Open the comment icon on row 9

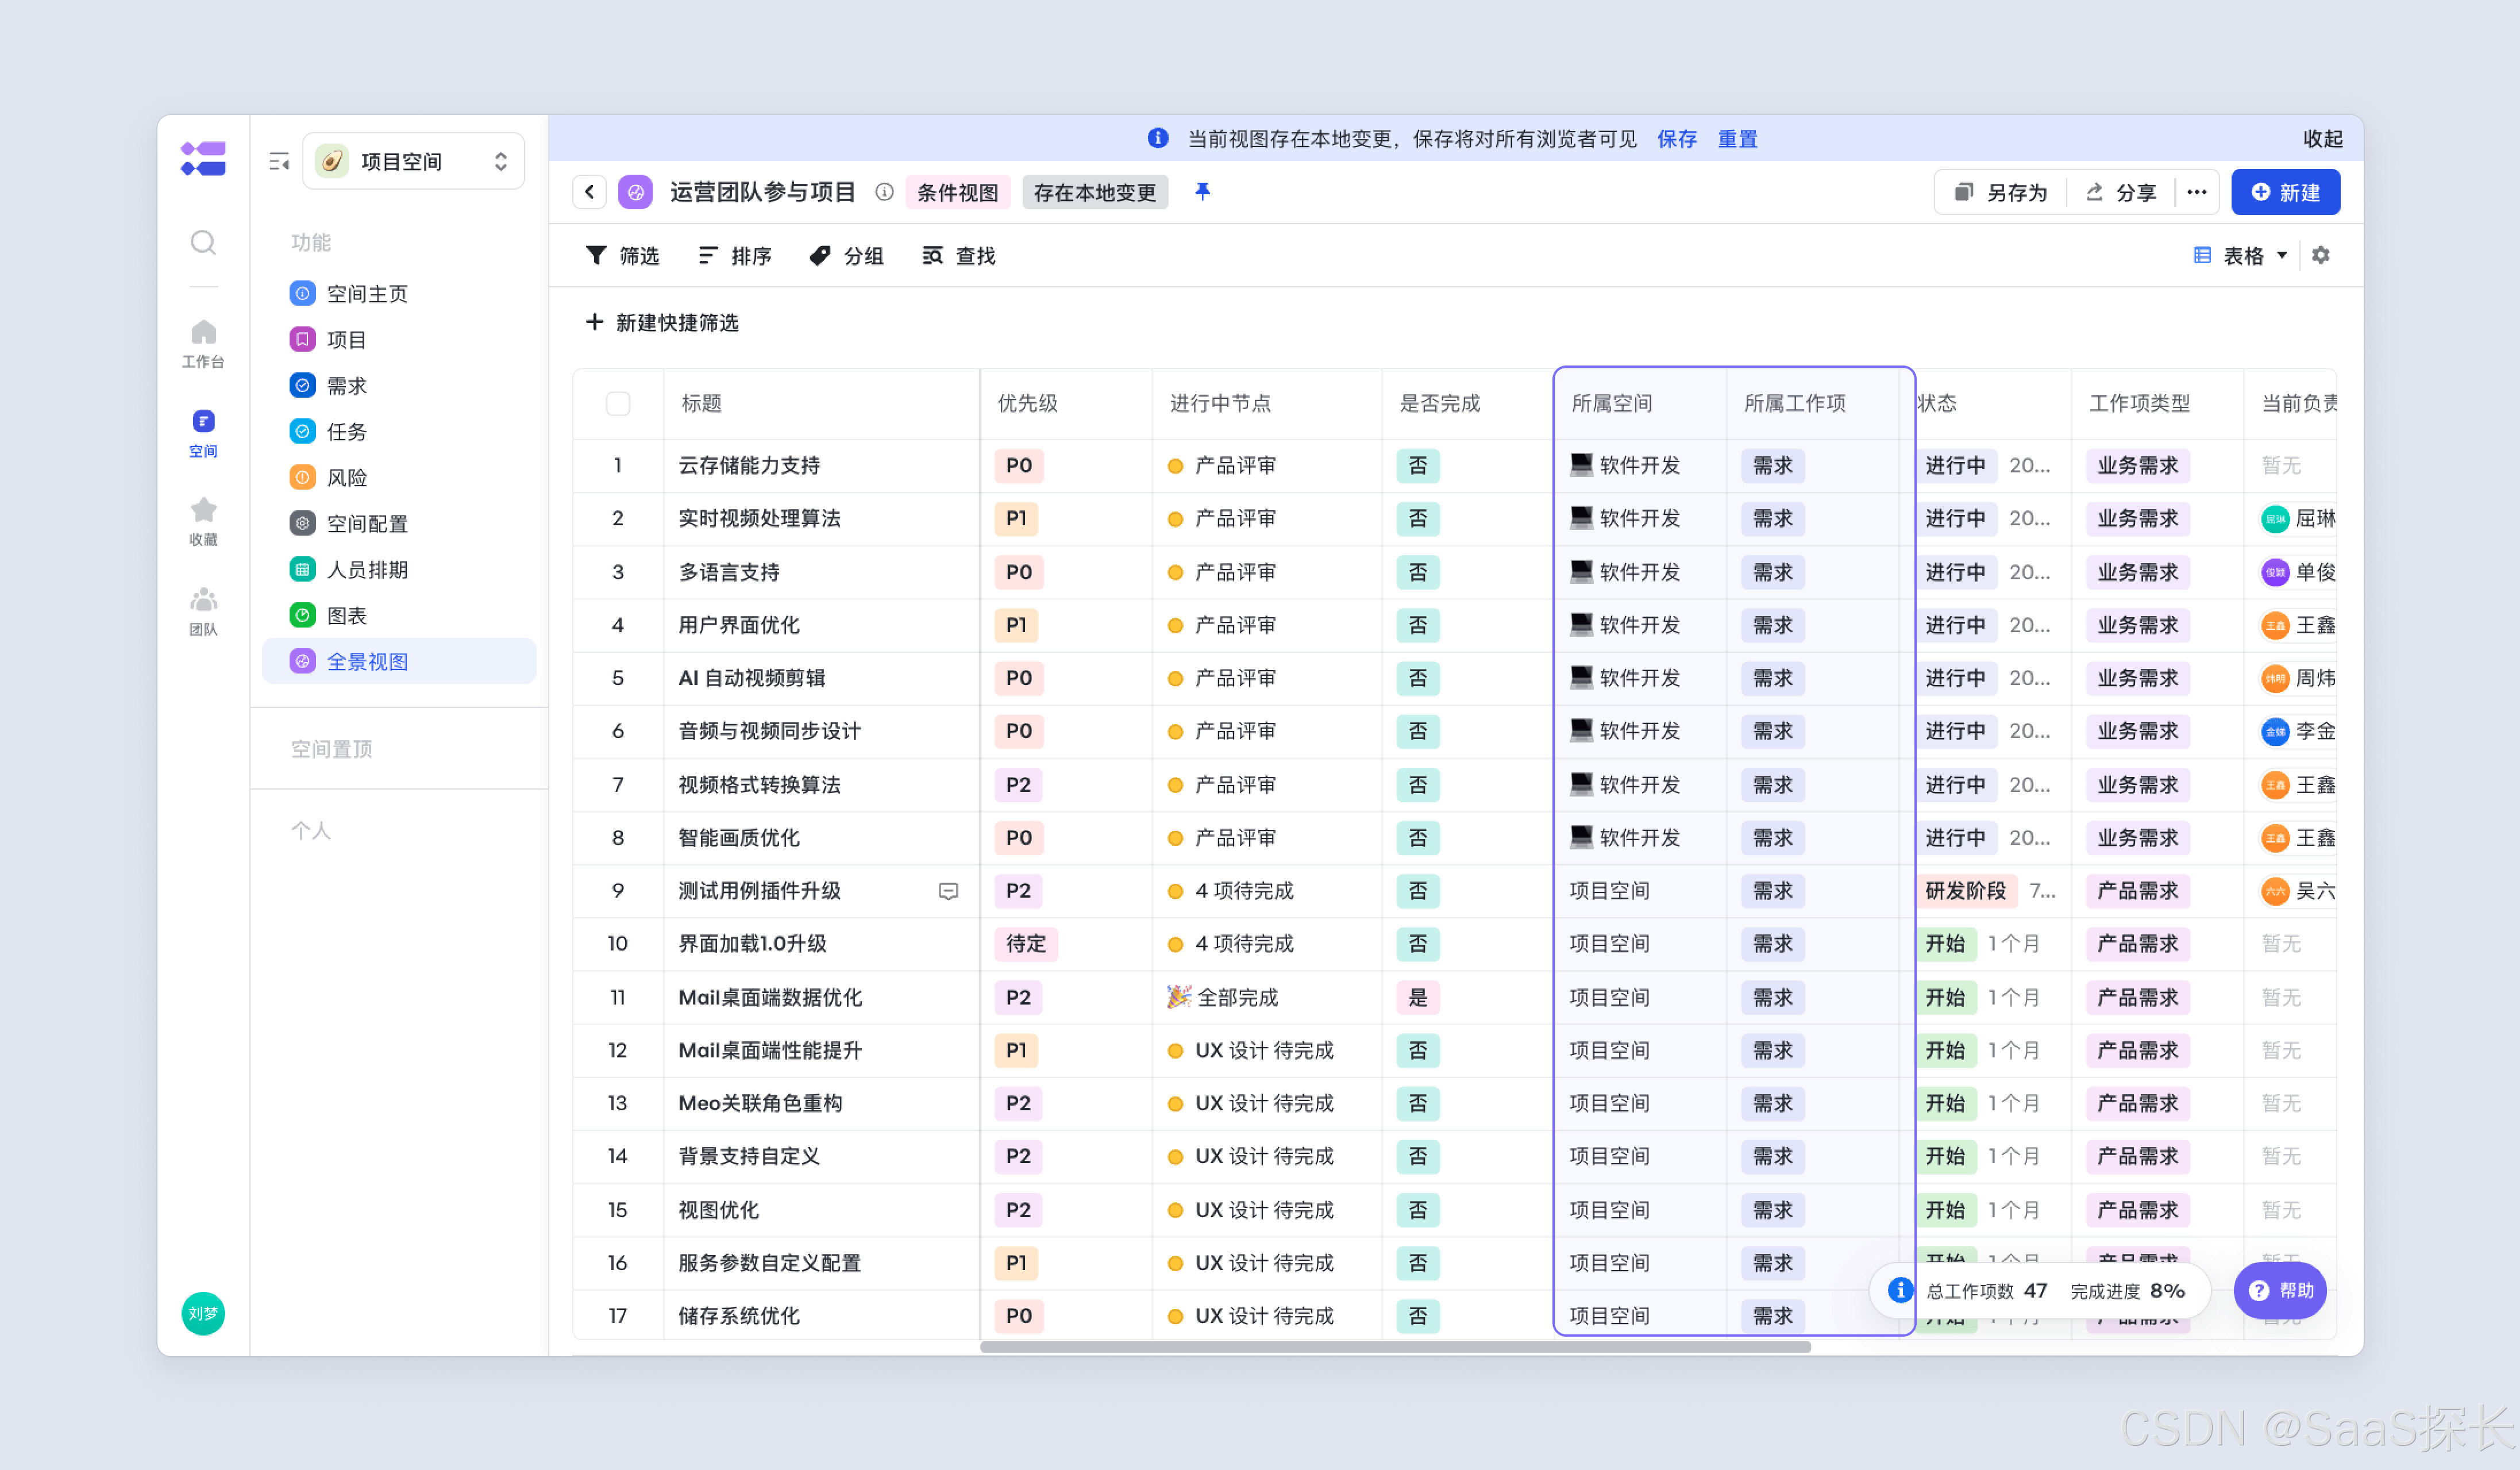pos(948,890)
